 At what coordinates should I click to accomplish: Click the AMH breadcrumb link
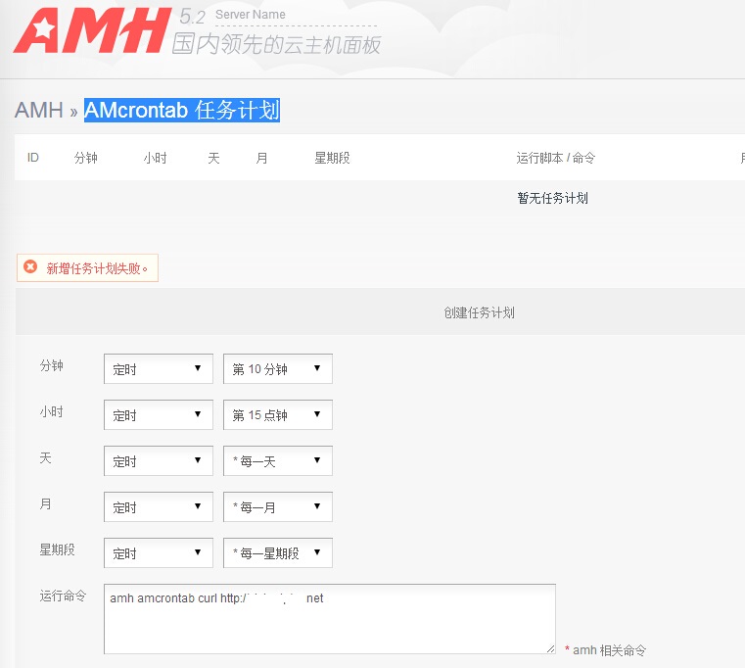tap(39, 111)
